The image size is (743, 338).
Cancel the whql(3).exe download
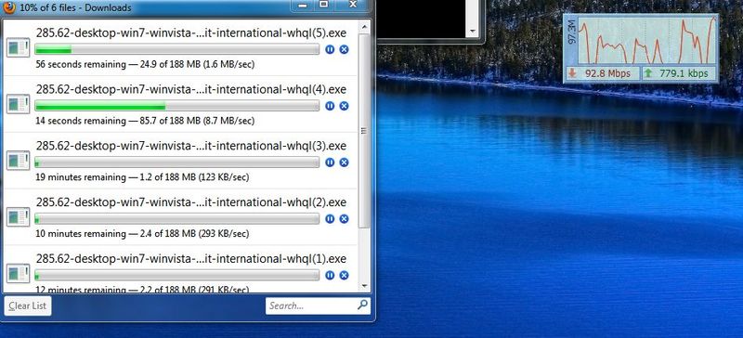pyautogui.click(x=344, y=162)
